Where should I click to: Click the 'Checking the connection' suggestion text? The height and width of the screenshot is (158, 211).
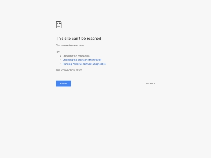click(76, 56)
